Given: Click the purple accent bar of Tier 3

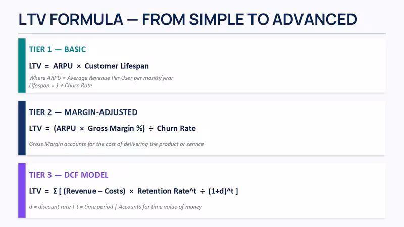Looking at the screenshot, I should click(22, 191).
